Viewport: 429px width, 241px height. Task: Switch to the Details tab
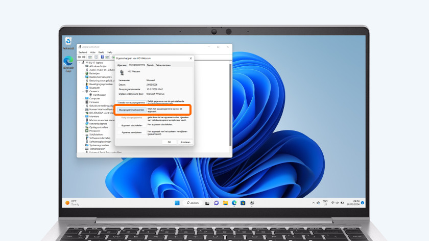(x=150, y=65)
